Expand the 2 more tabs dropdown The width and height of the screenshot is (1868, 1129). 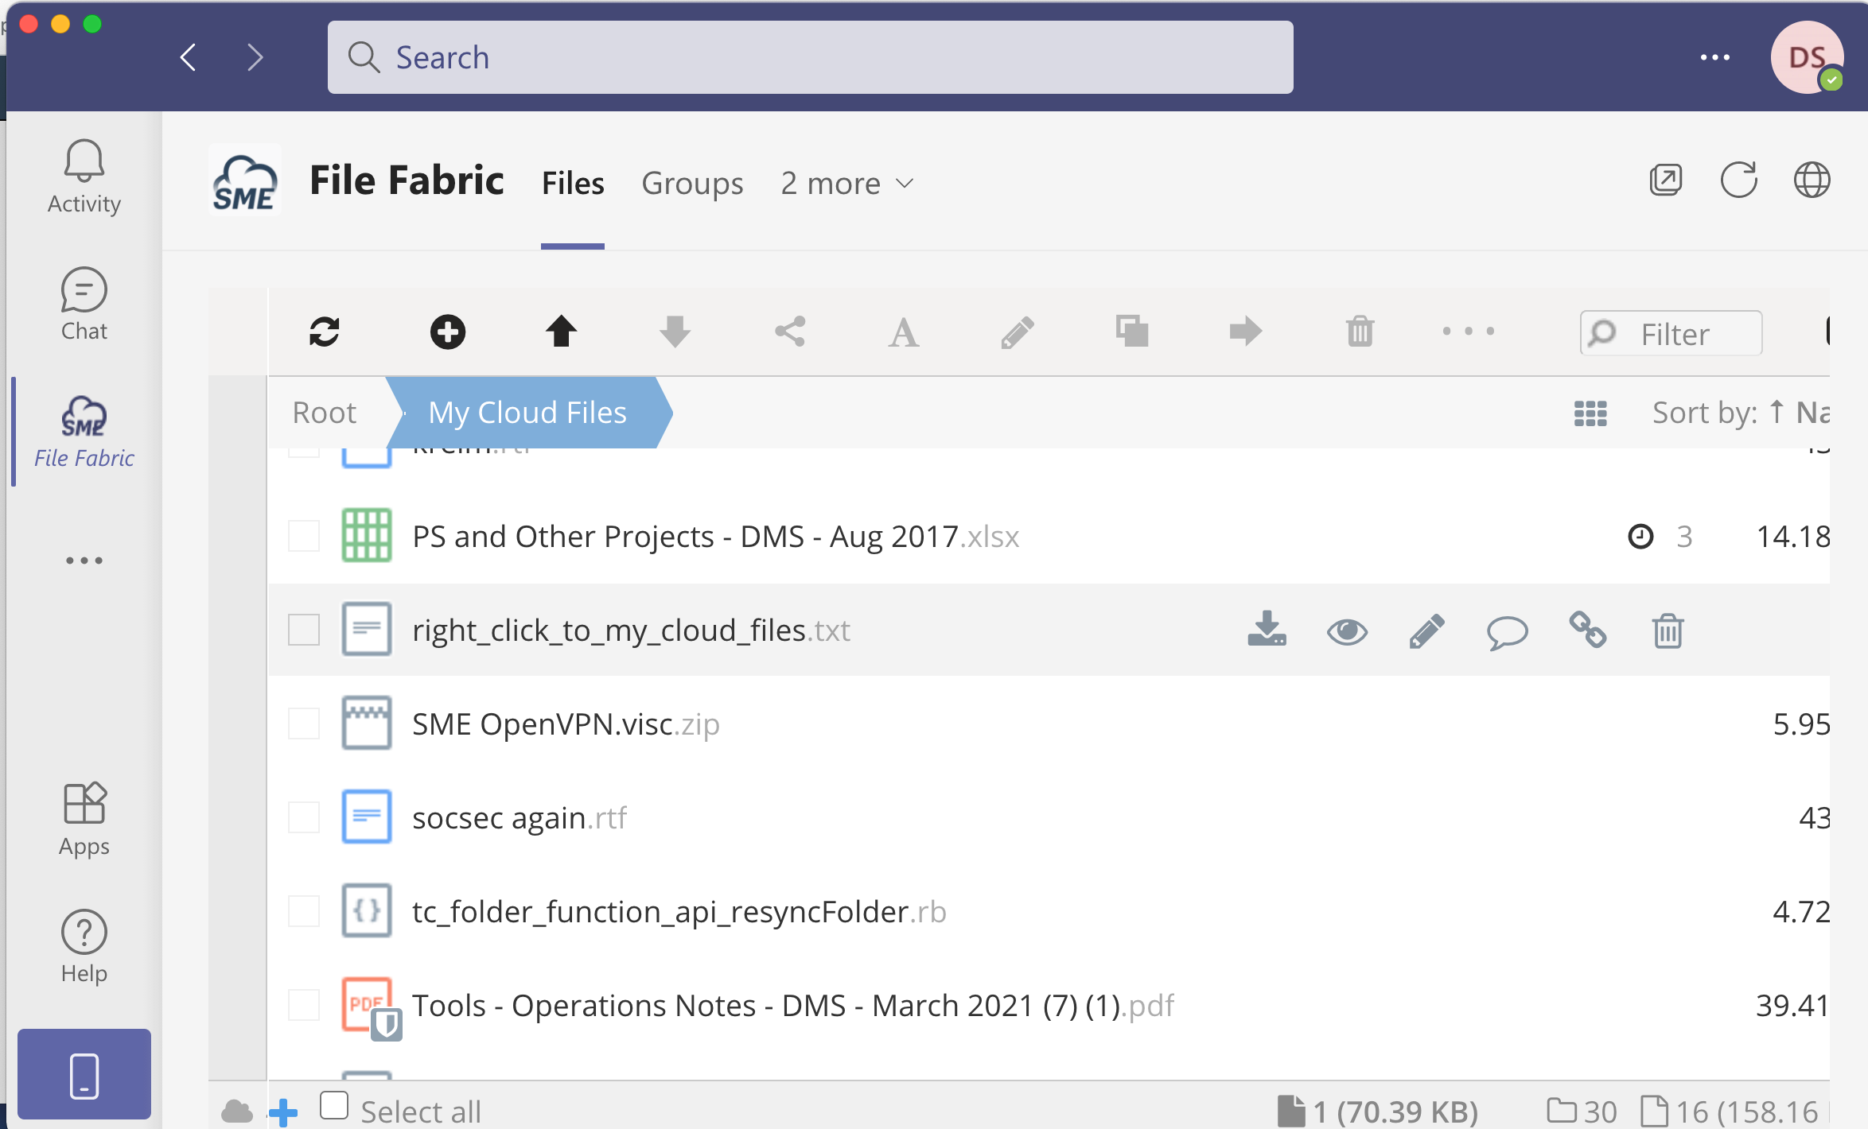[x=846, y=184]
